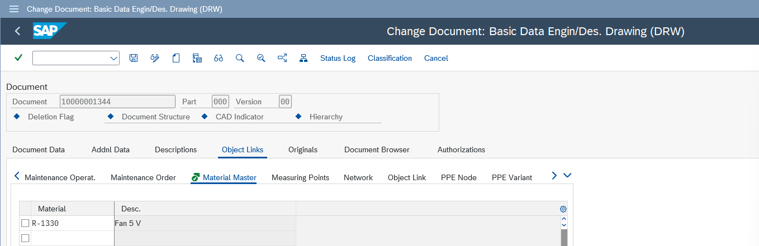This screenshot has height=246, width=759.
Task: Expand the sub-tab list dropdown chevron
Action: pyautogui.click(x=567, y=175)
